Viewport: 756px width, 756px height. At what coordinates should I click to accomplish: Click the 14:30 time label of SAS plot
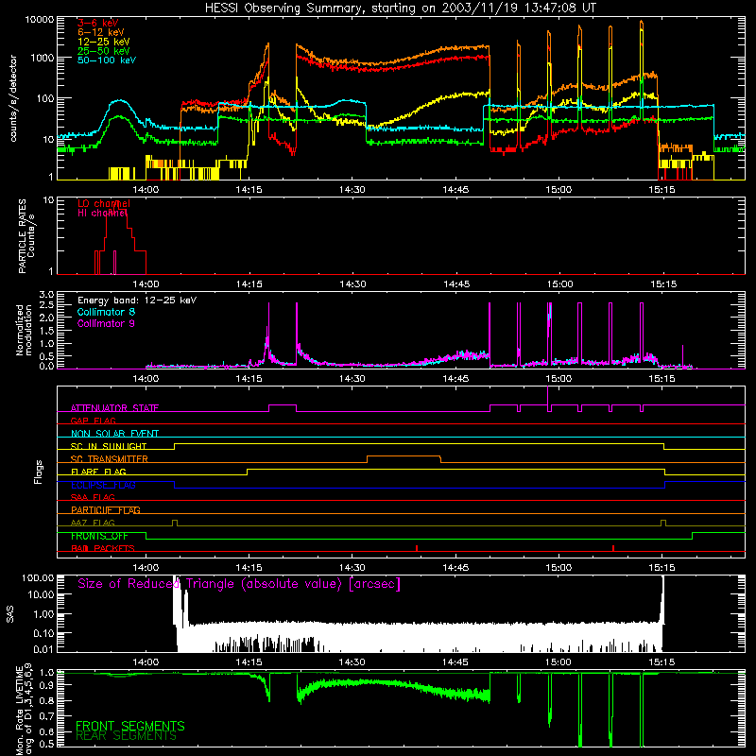(352, 662)
